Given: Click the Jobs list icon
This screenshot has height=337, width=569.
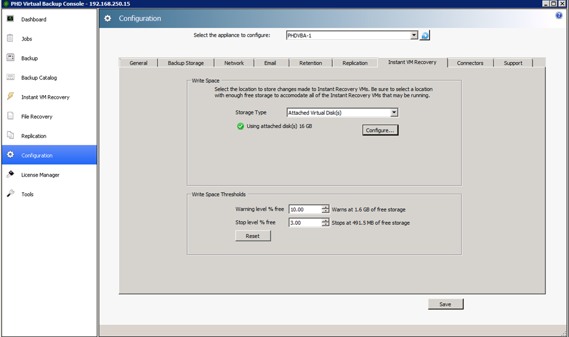Looking at the screenshot, I should pyautogui.click(x=10, y=38).
